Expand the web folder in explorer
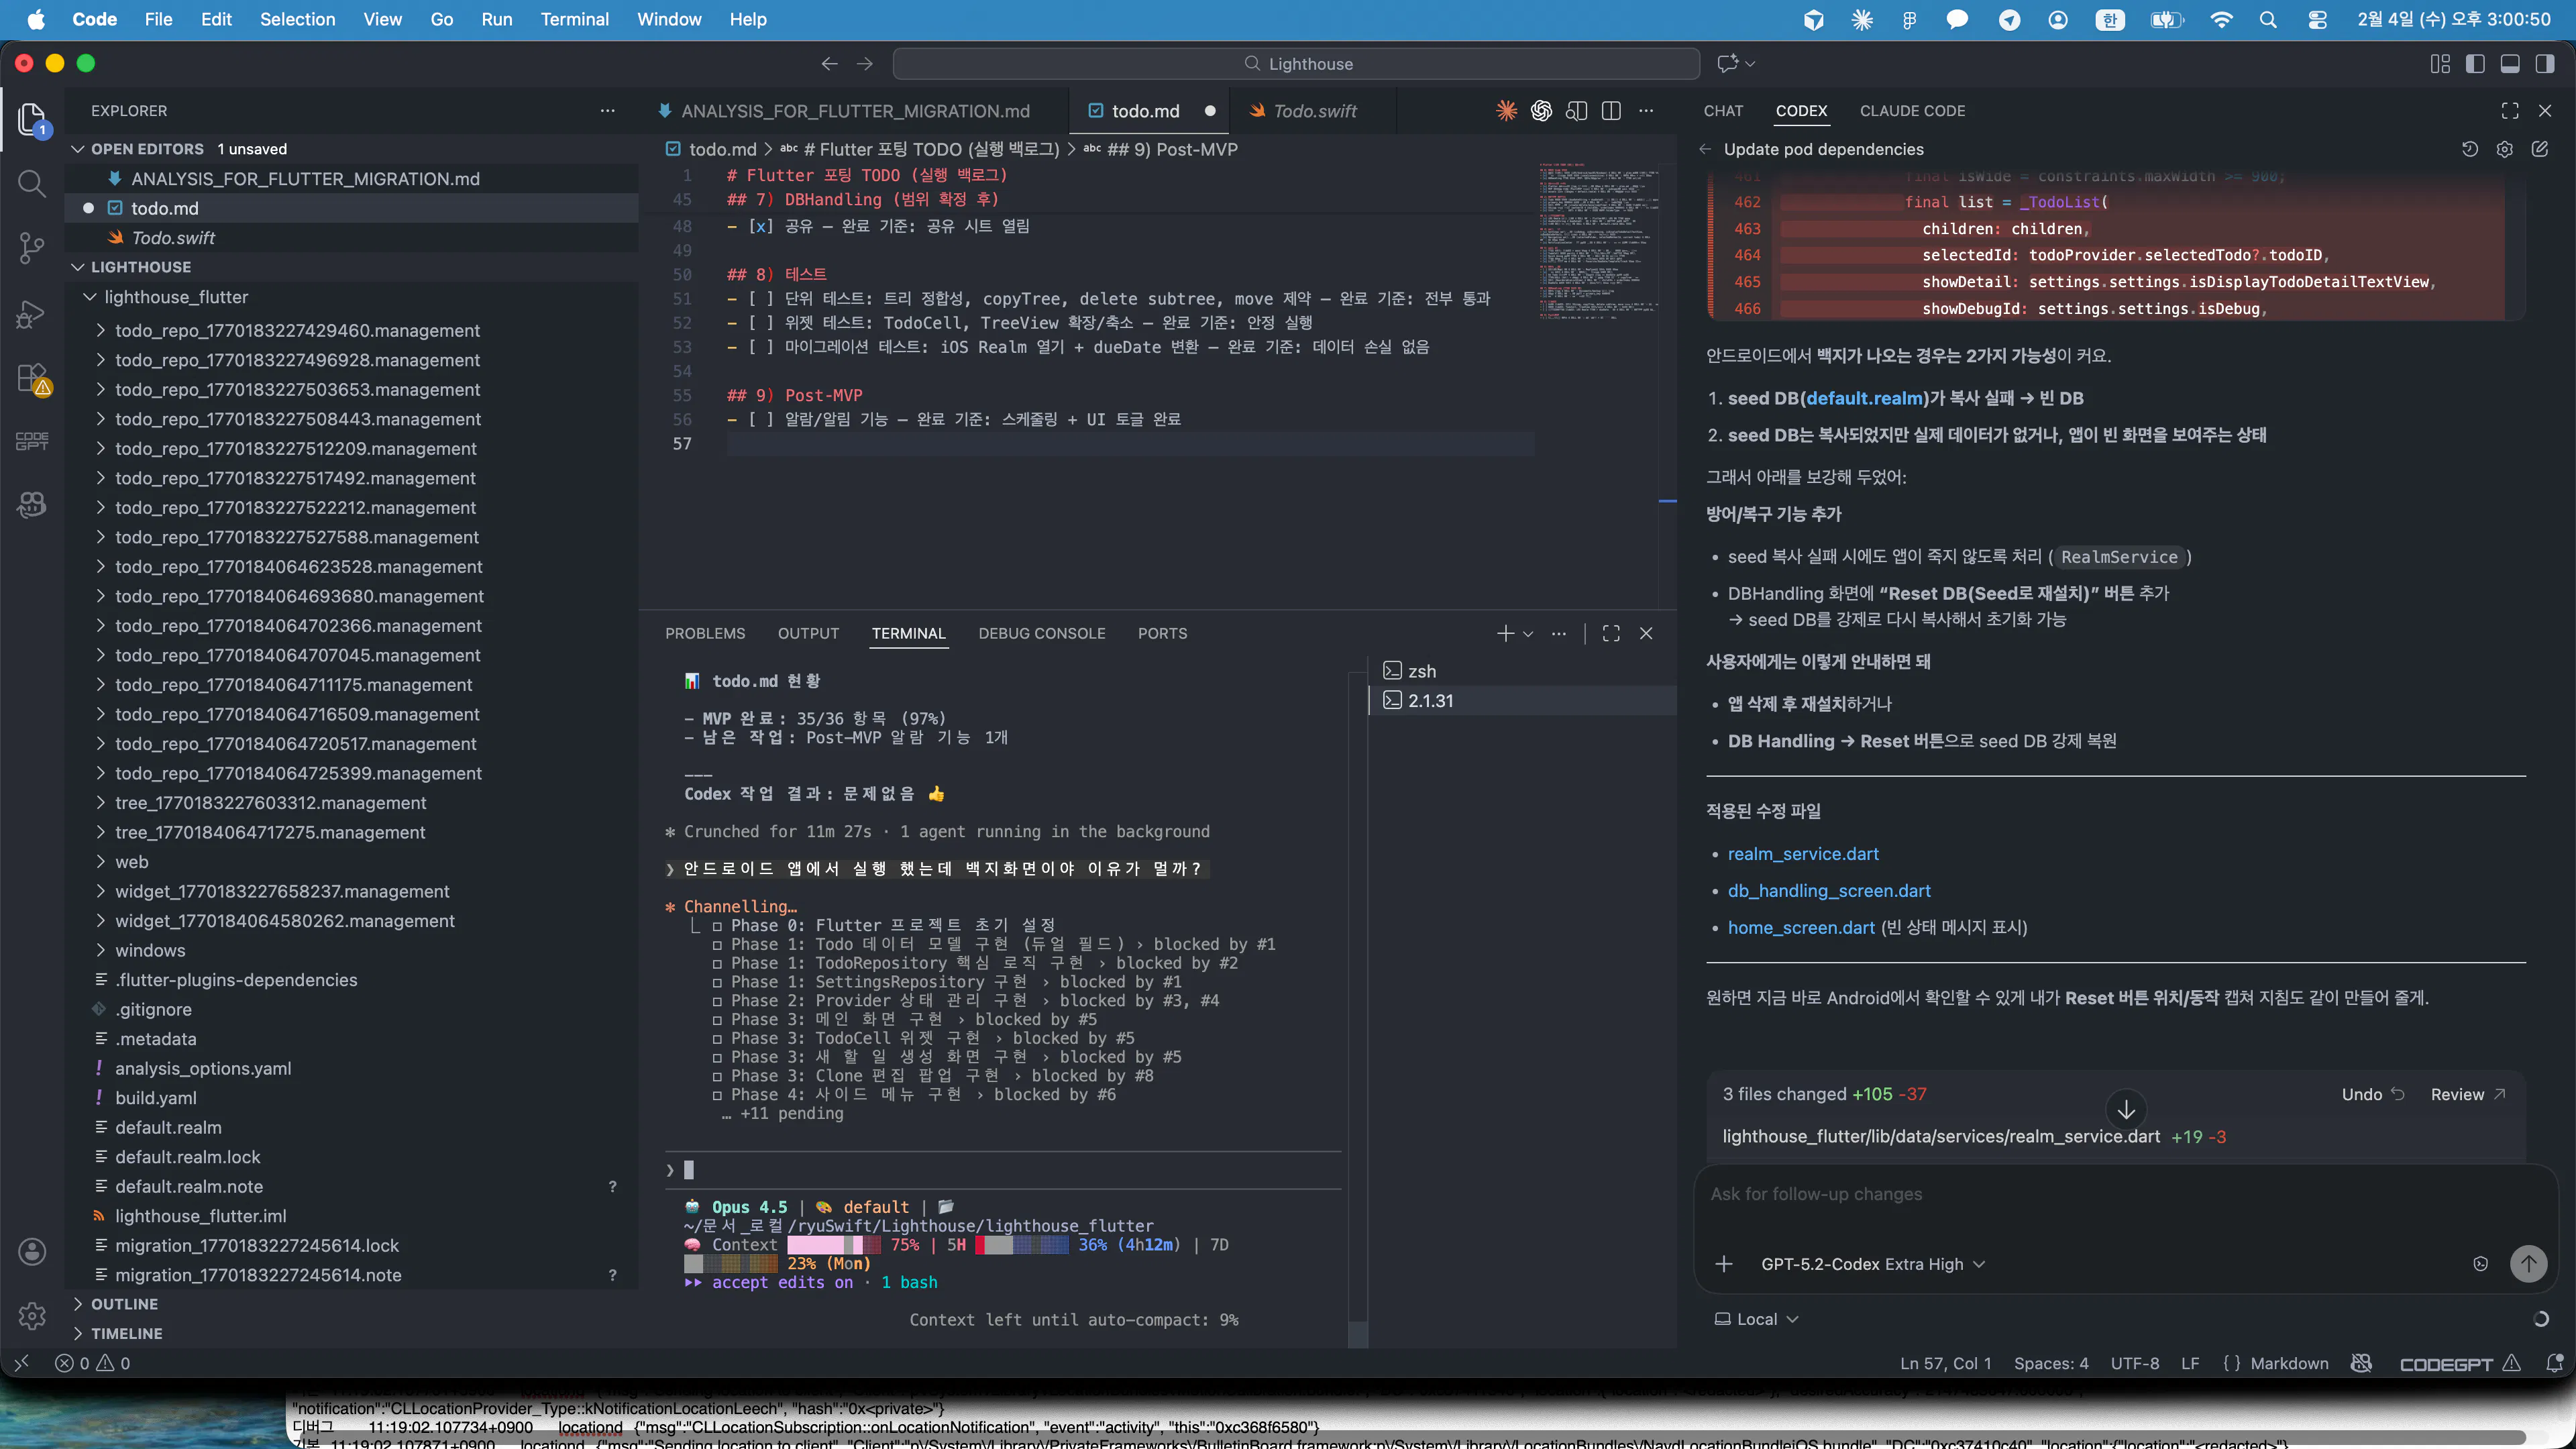Screen dimensions: 2576x1449 pyautogui.click(x=131, y=862)
